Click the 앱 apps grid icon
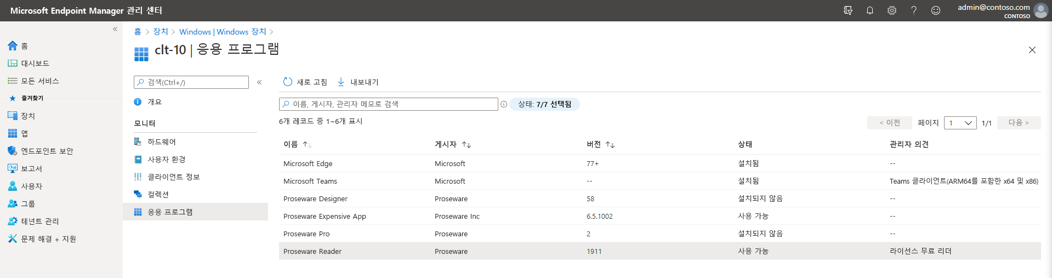The height and width of the screenshot is (278, 1052). point(13,133)
